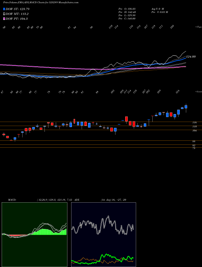
Task: Click the 'Pre C: 140.09' close value
Action: [x=127, y=19]
